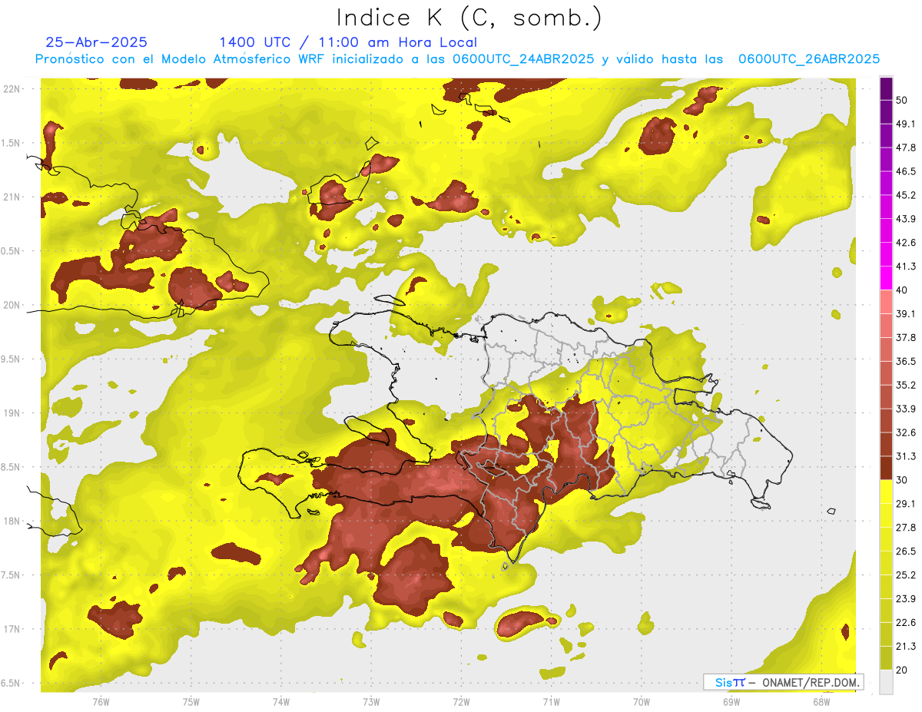Click the blue 'Sis' logo text

point(723,682)
